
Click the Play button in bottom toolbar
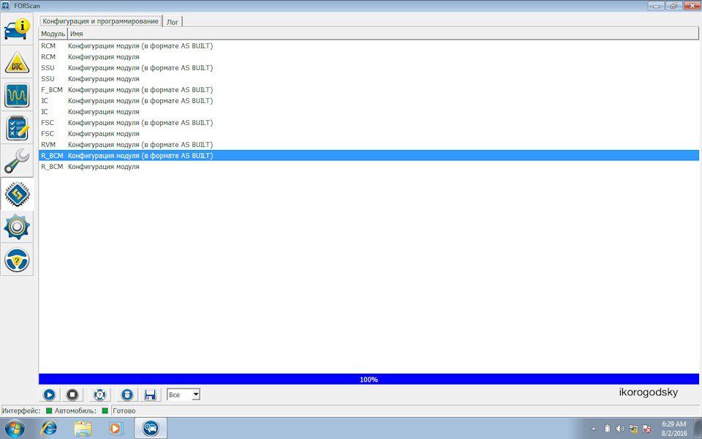[x=49, y=394]
